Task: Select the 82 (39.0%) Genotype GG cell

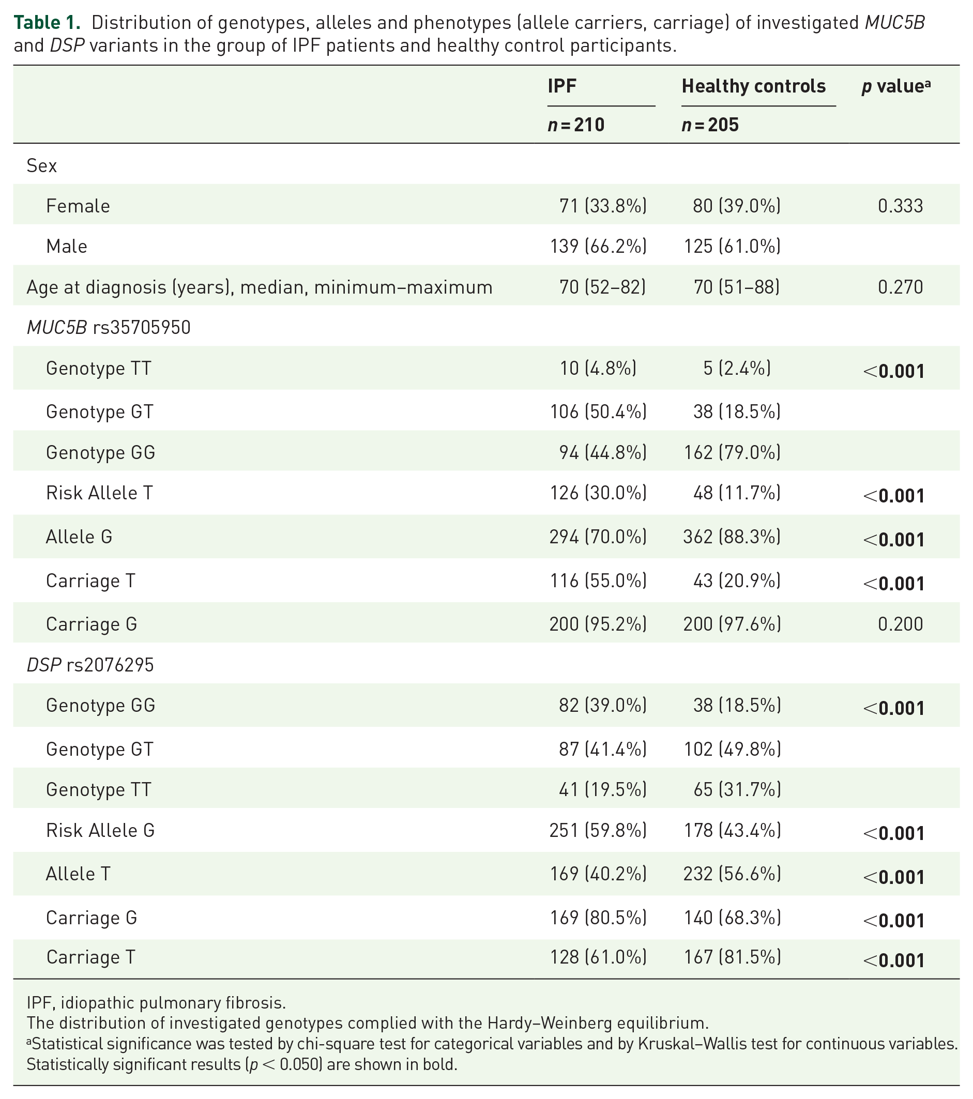Action: point(602,706)
